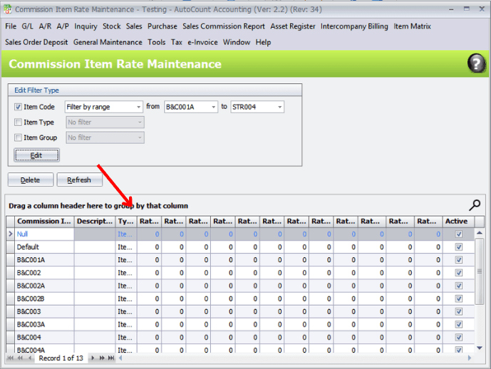The width and height of the screenshot is (491, 369).
Task: Go to next record in navigator
Action: coord(93,358)
